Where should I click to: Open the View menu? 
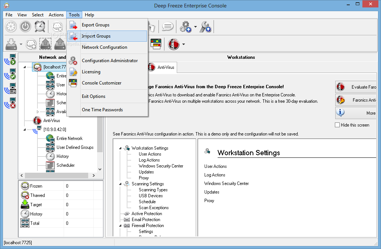(x=22, y=15)
